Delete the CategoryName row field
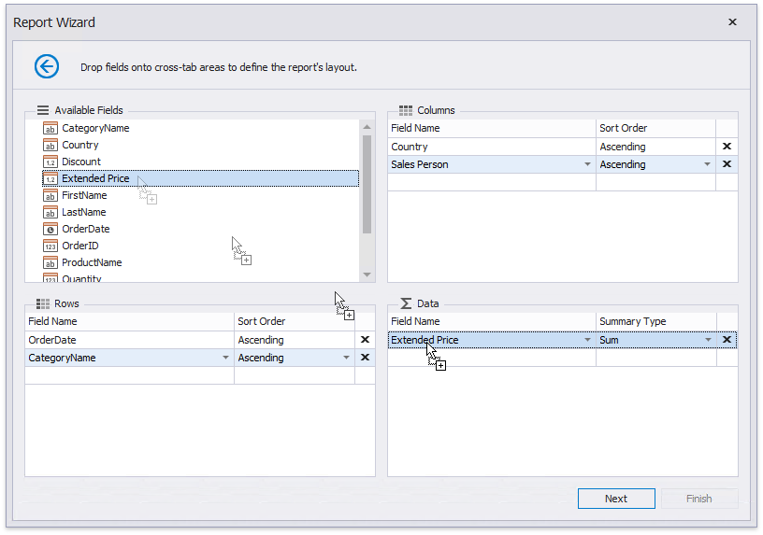 (365, 358)
